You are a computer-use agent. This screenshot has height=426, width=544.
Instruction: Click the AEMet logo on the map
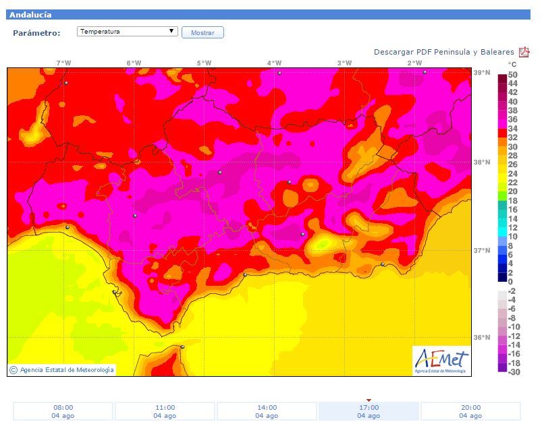click(441, 361)
